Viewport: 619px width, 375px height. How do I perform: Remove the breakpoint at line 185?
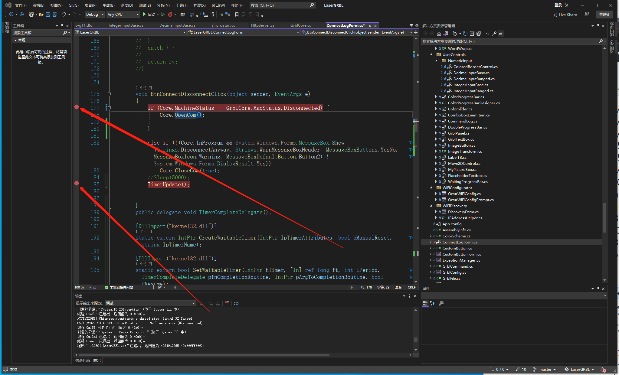(77, 183)
